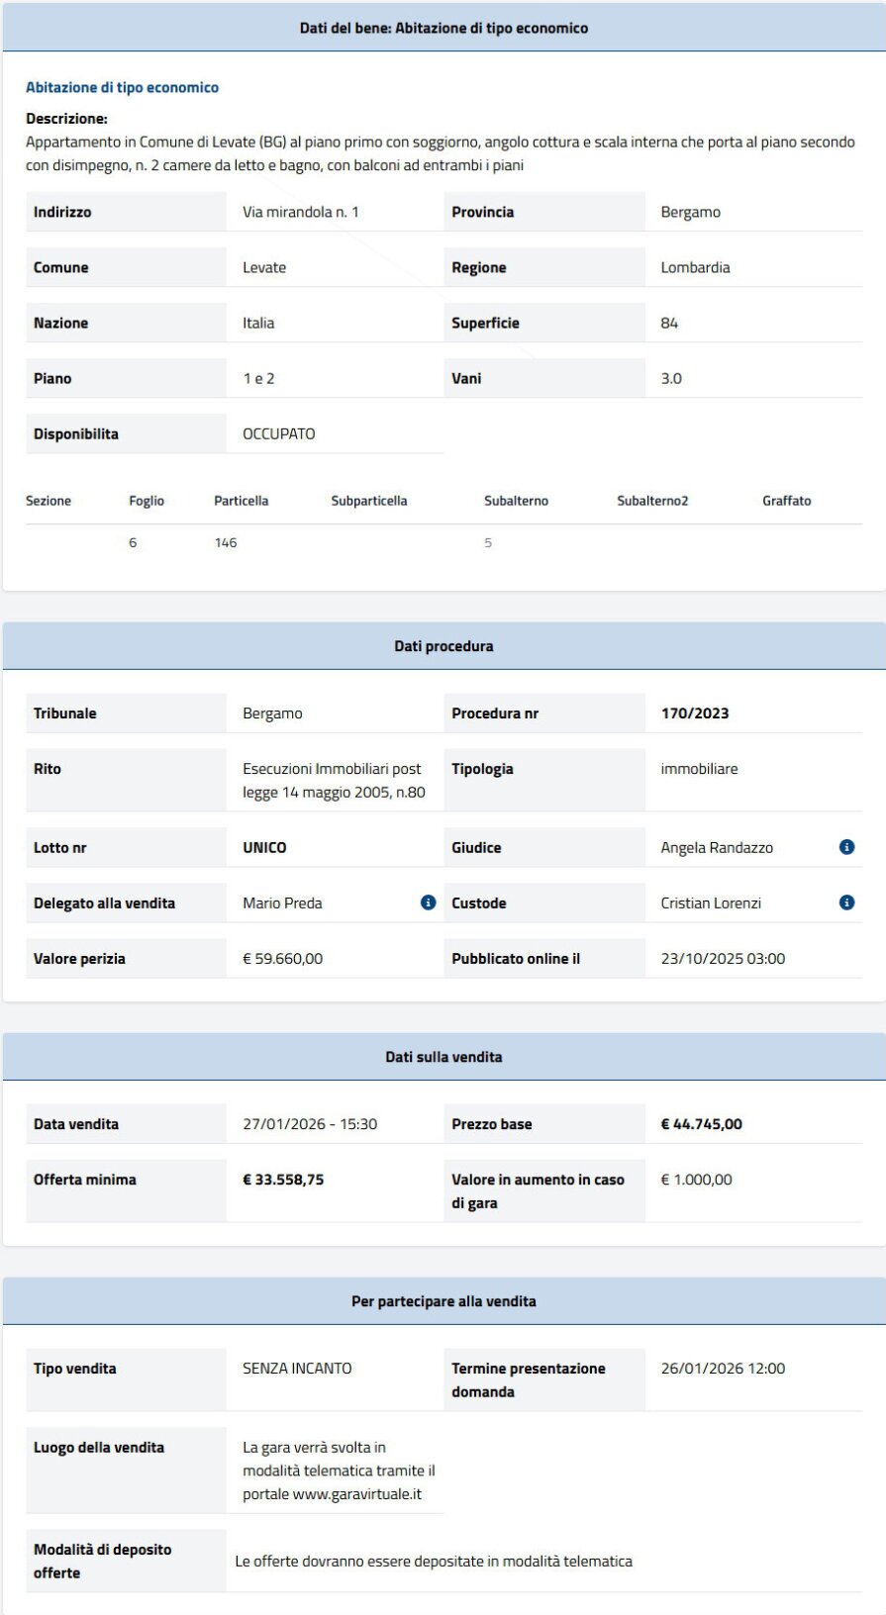Select the appraisal value € 59.660,00
Image resolution: width=886 pixels, height=1615 pixels.
tap(282, 959)
